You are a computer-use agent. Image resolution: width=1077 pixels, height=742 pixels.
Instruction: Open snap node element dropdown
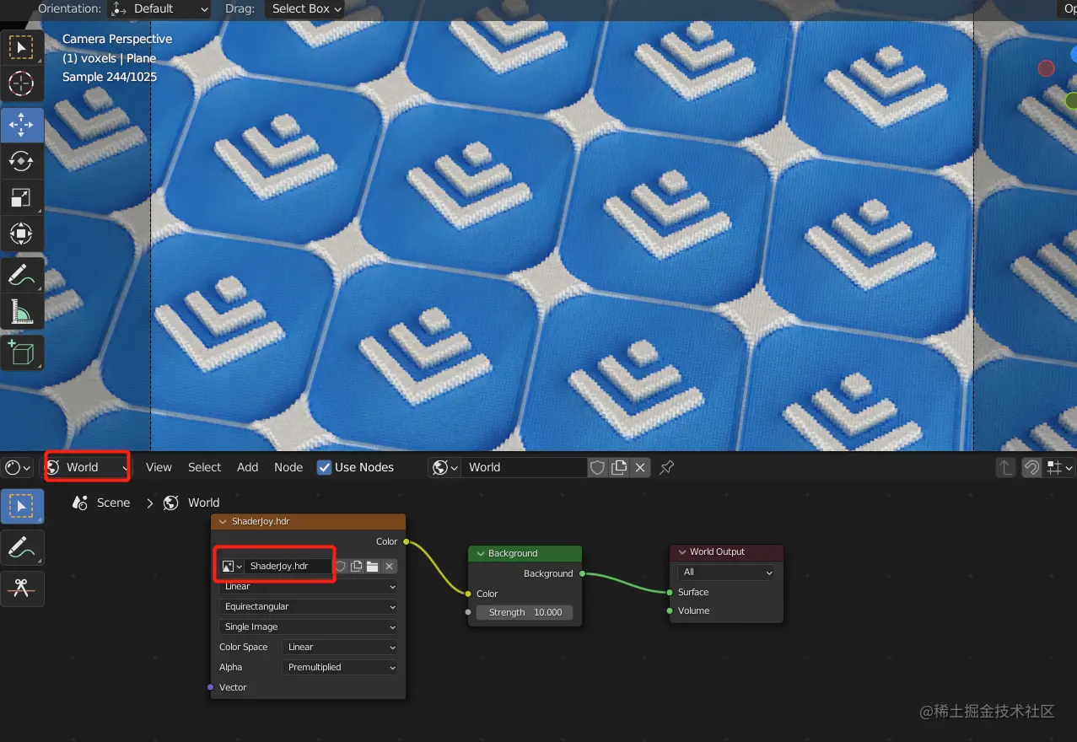(x=1058, y=468)
